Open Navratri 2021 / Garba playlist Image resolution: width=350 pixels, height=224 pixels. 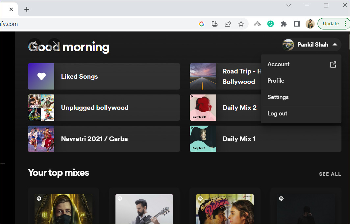coord(104,139)
